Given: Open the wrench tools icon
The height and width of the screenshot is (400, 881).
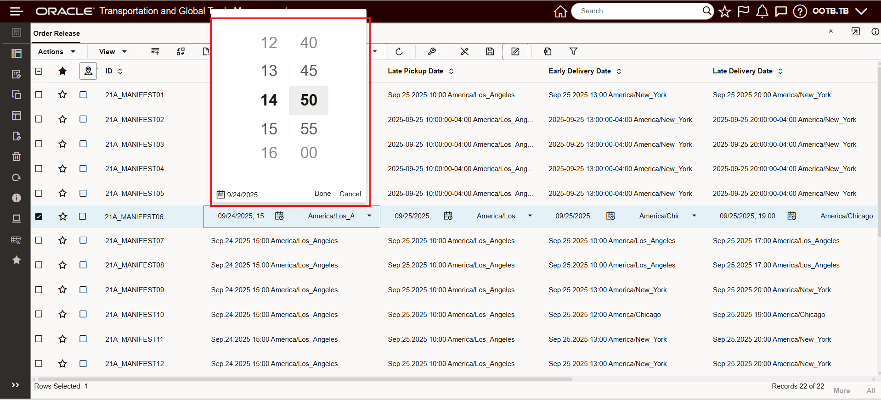Looking at the screenshot, I should tap(432, 51).
